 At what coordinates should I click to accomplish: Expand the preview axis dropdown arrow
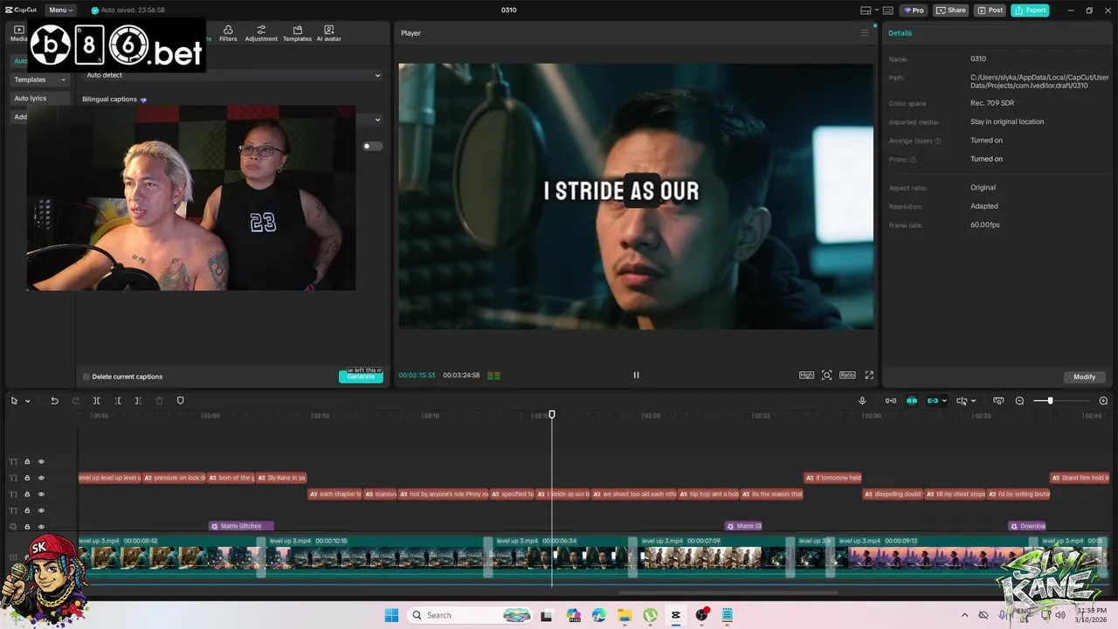[973, 401]
